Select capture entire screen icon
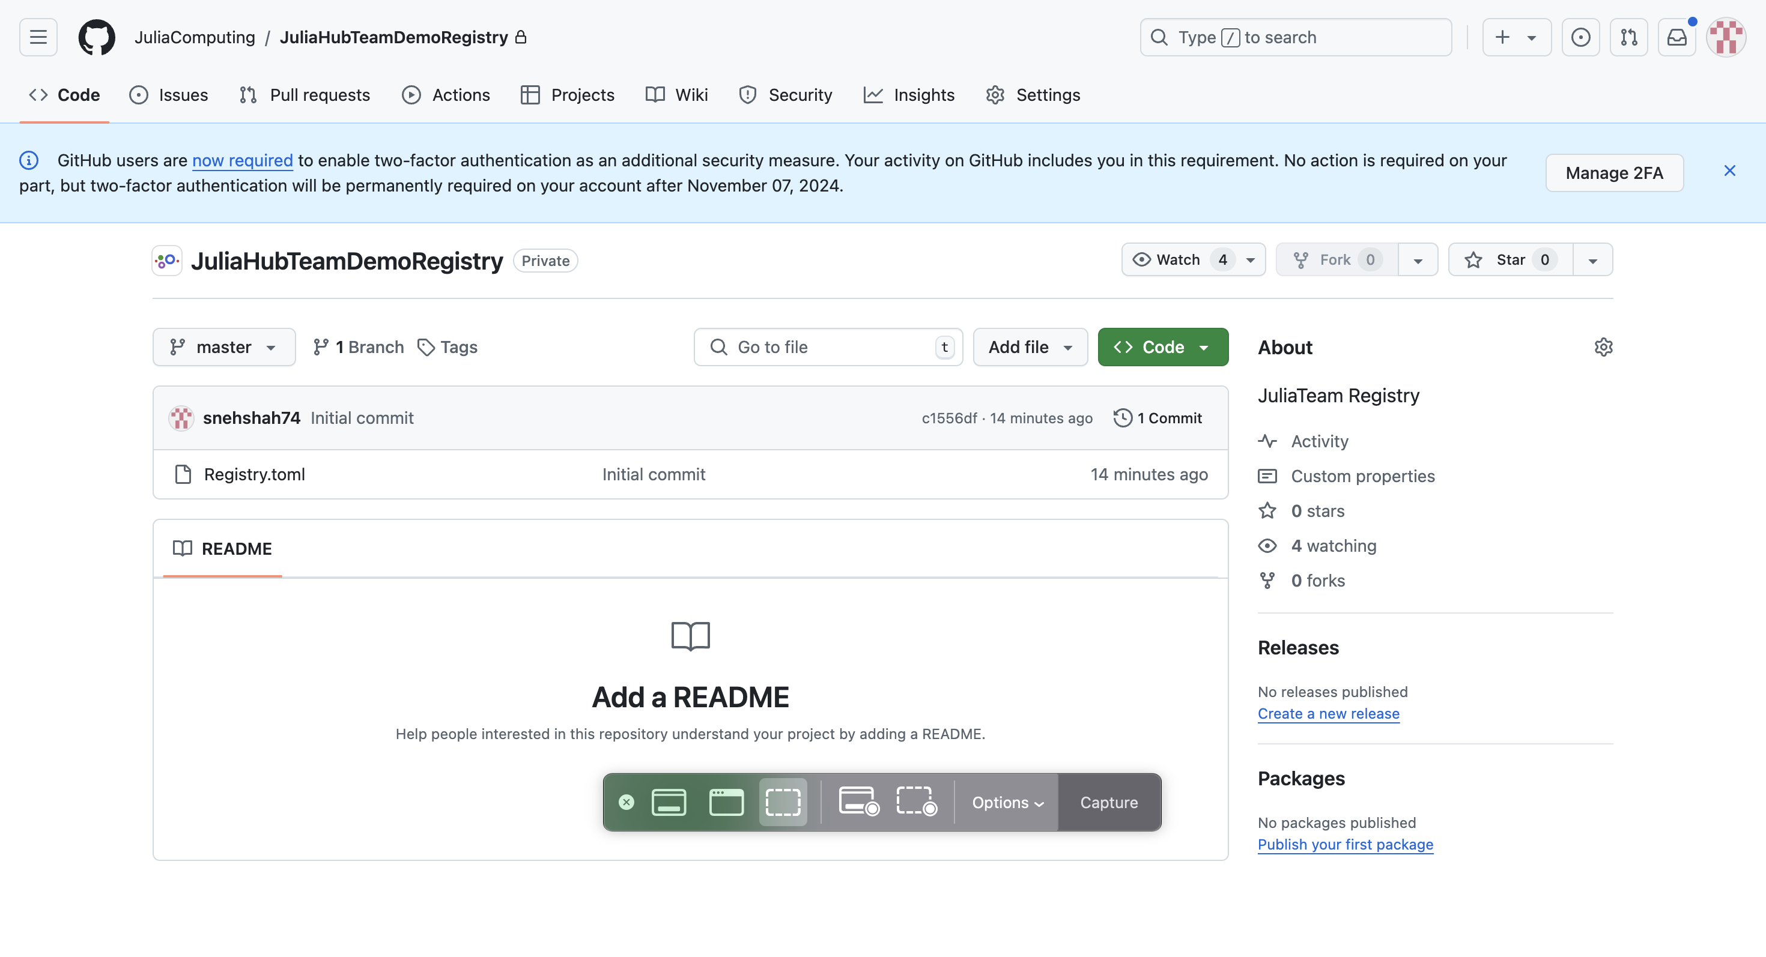This screenshot has width=1766, height=957. (x=669, y=802)
